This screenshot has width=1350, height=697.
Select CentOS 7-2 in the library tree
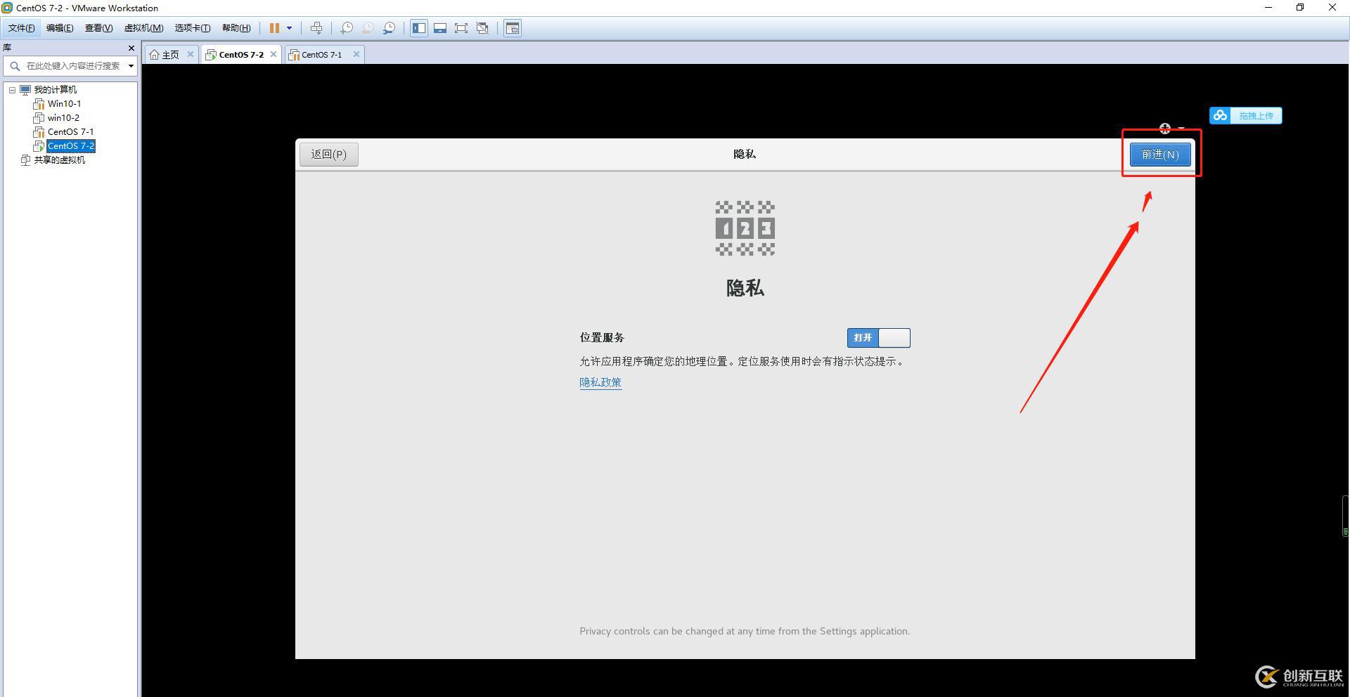(71, 146)
